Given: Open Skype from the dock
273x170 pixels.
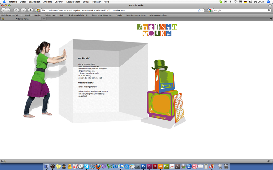Looking at the screenshot, I should (x=86, y=166).
